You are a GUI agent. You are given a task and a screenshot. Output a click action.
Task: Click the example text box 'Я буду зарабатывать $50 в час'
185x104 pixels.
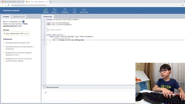16,34
